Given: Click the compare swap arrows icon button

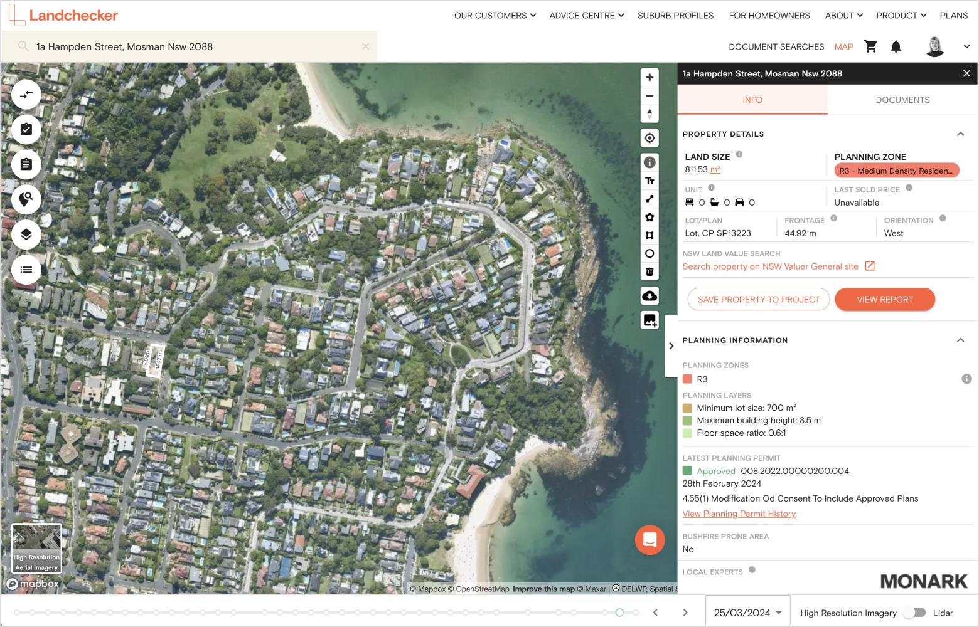Looking at the screenshot, I should [x=26, y=95].
